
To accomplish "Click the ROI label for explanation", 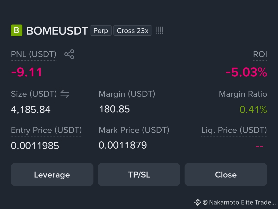I will pos(260,54).
